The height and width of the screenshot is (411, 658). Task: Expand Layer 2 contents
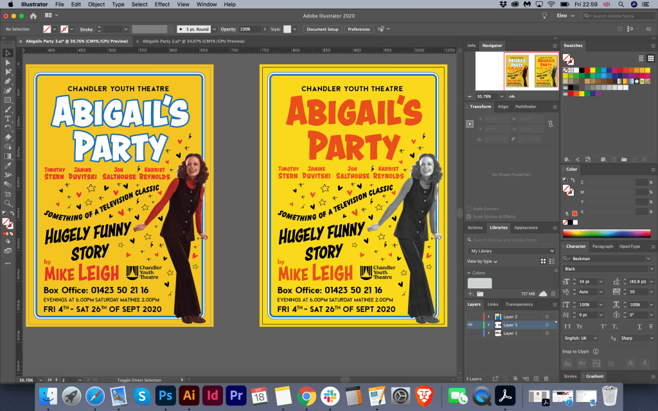click(488, 317)
